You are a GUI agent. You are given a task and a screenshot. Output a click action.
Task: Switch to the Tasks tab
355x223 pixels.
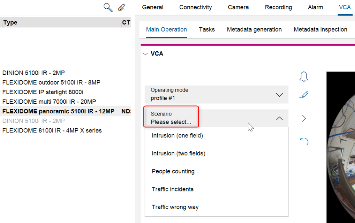(x=207, y=29)
